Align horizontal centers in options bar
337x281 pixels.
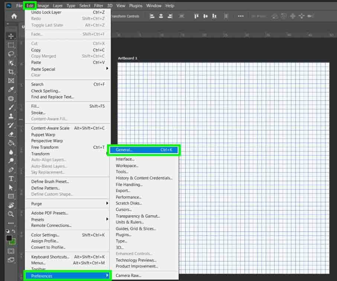tap(161, 16)
